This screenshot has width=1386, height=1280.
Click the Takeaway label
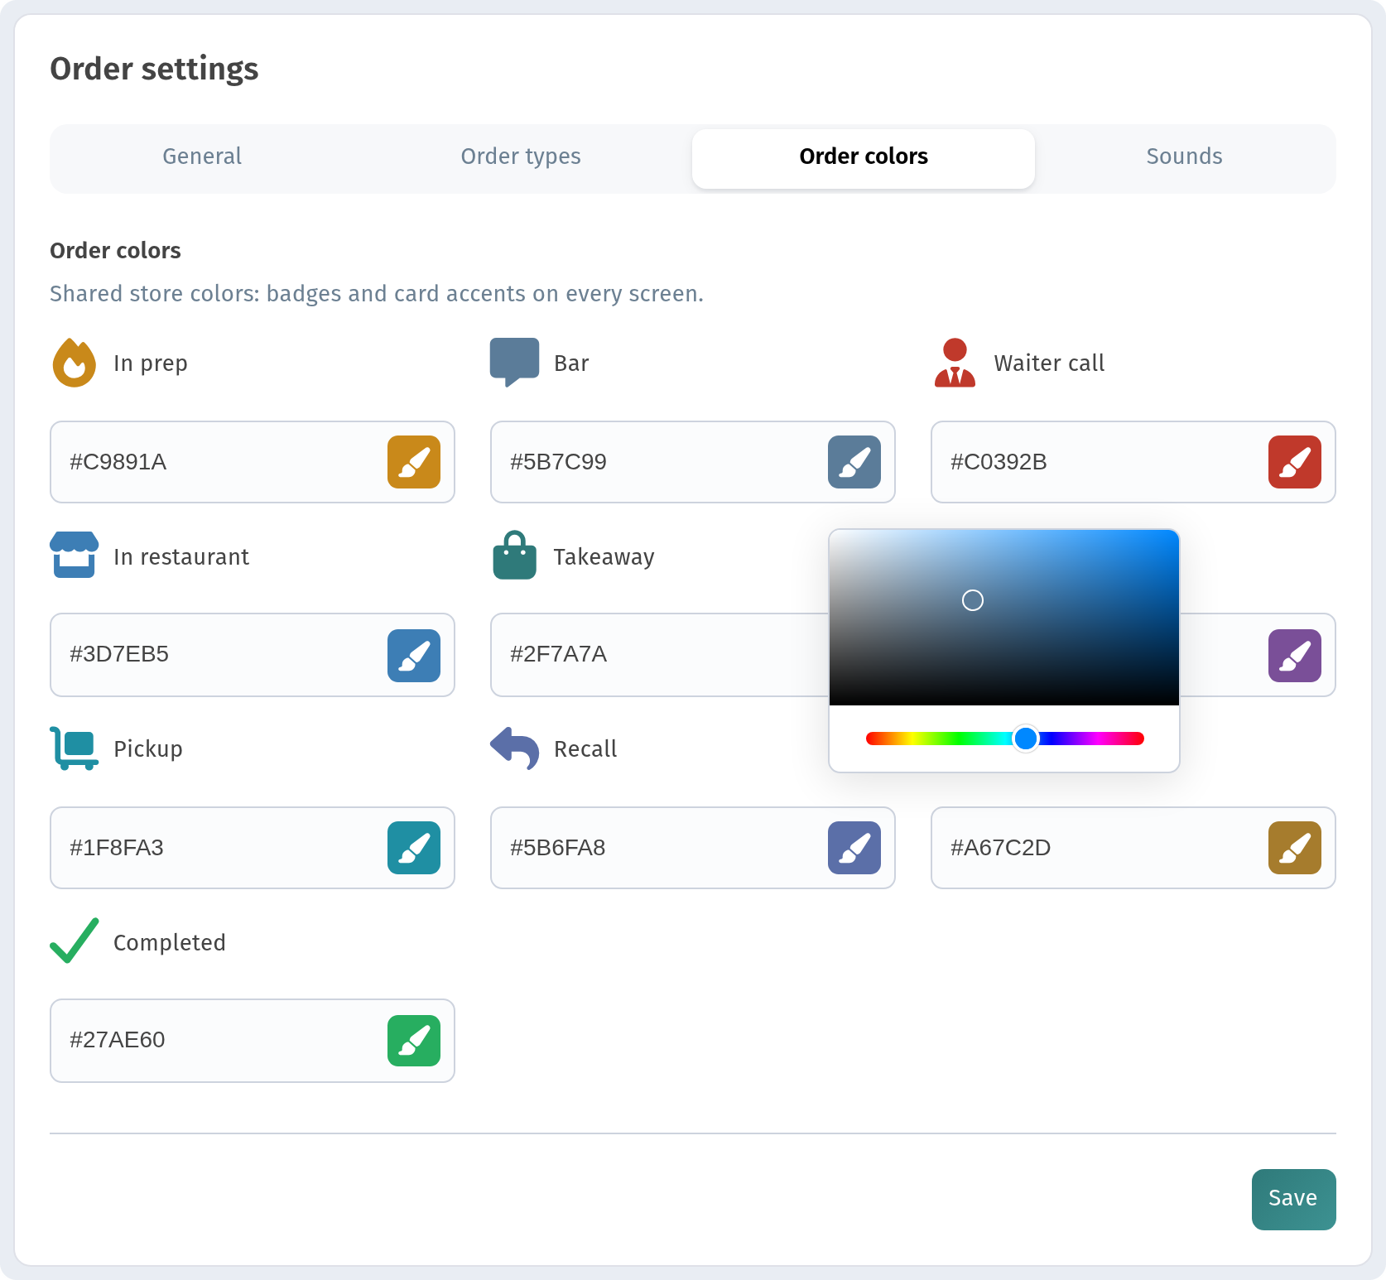pos(604,557)
